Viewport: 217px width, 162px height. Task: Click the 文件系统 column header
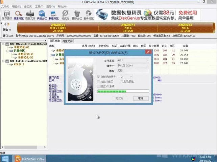click(104, 46)
